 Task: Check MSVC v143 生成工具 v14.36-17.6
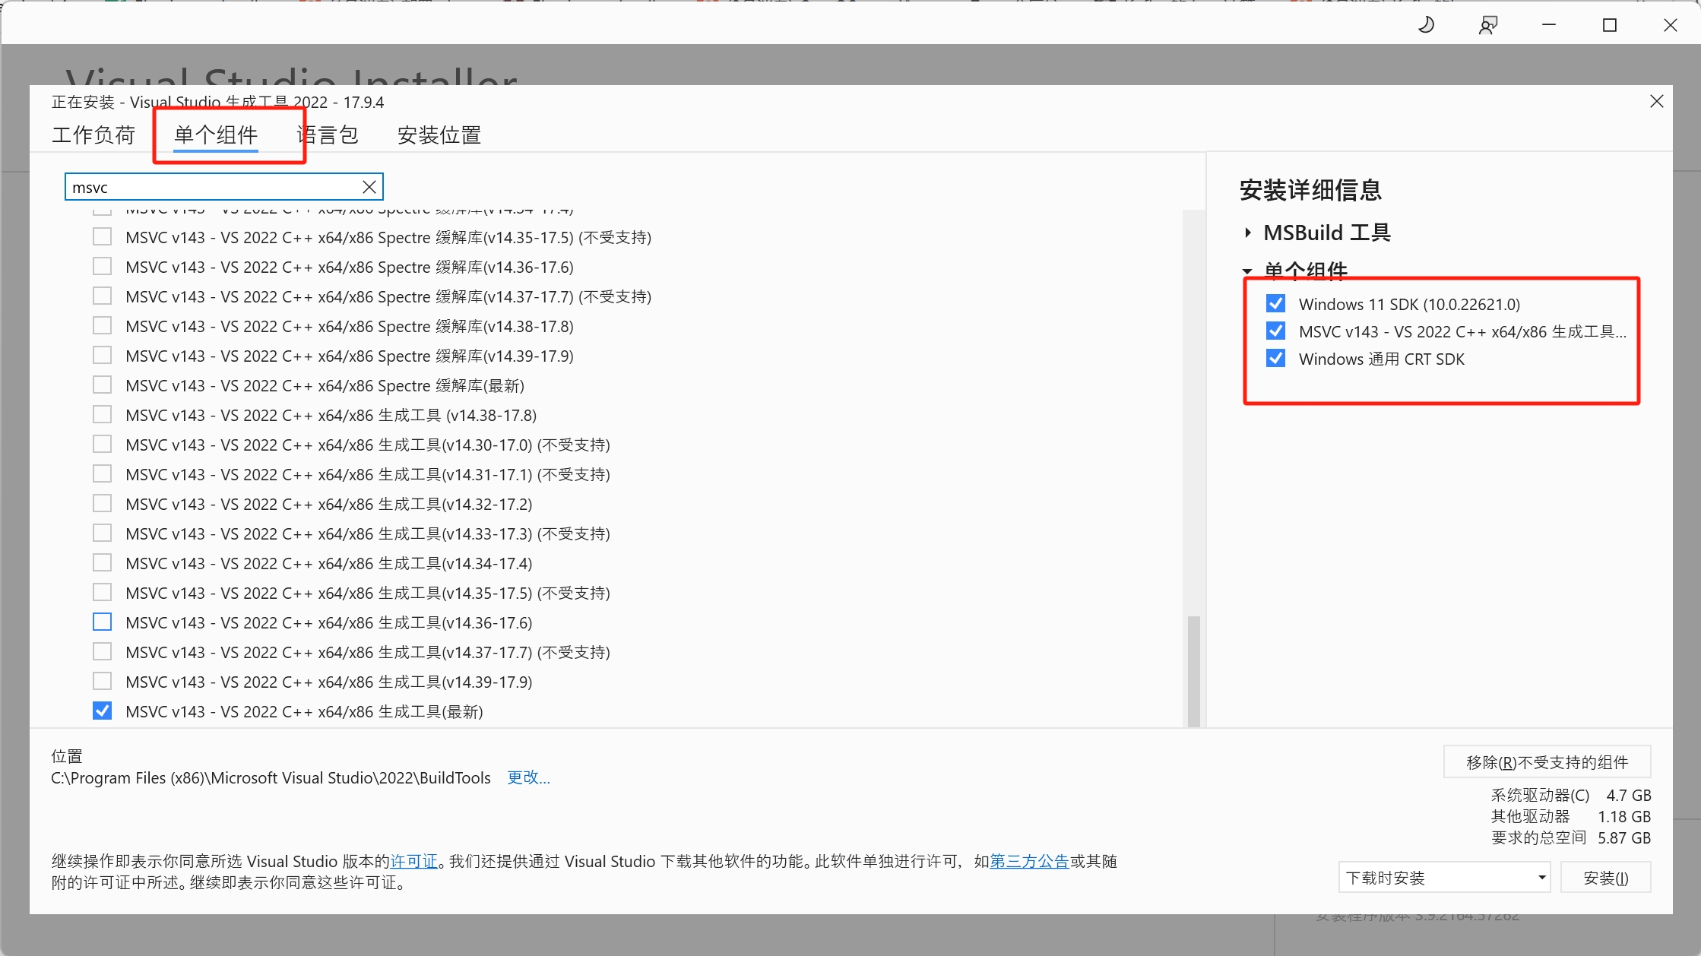(102, 622)
